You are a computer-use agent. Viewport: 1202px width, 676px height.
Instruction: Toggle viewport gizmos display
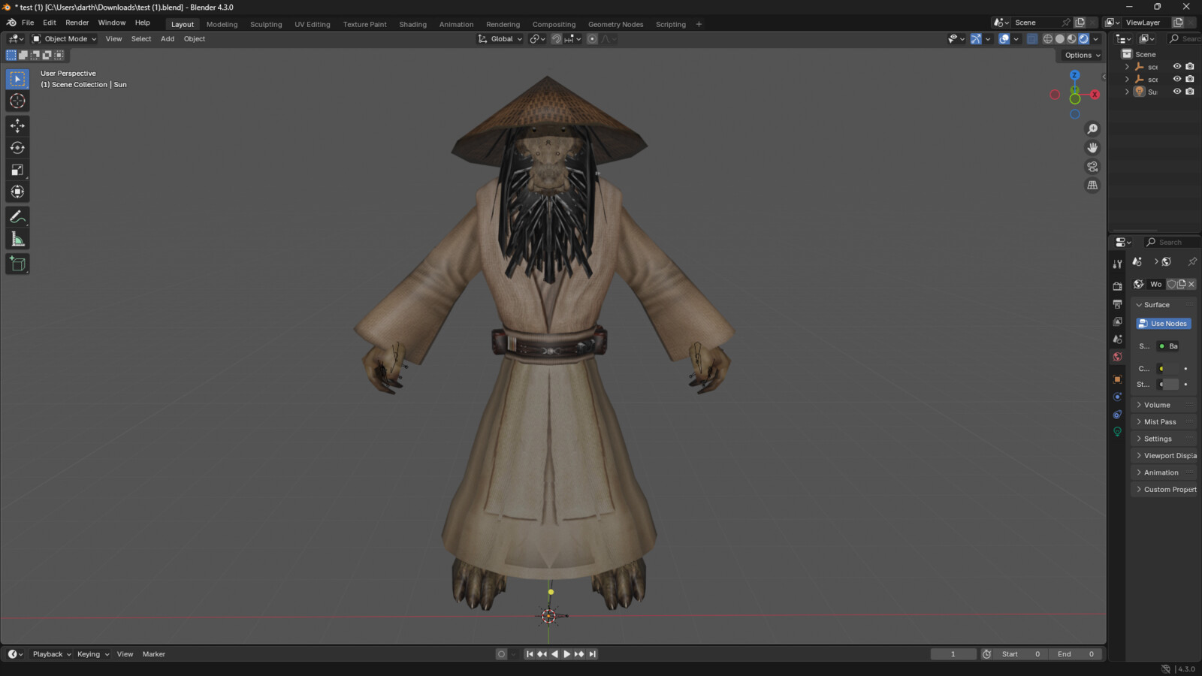(975, 39)
